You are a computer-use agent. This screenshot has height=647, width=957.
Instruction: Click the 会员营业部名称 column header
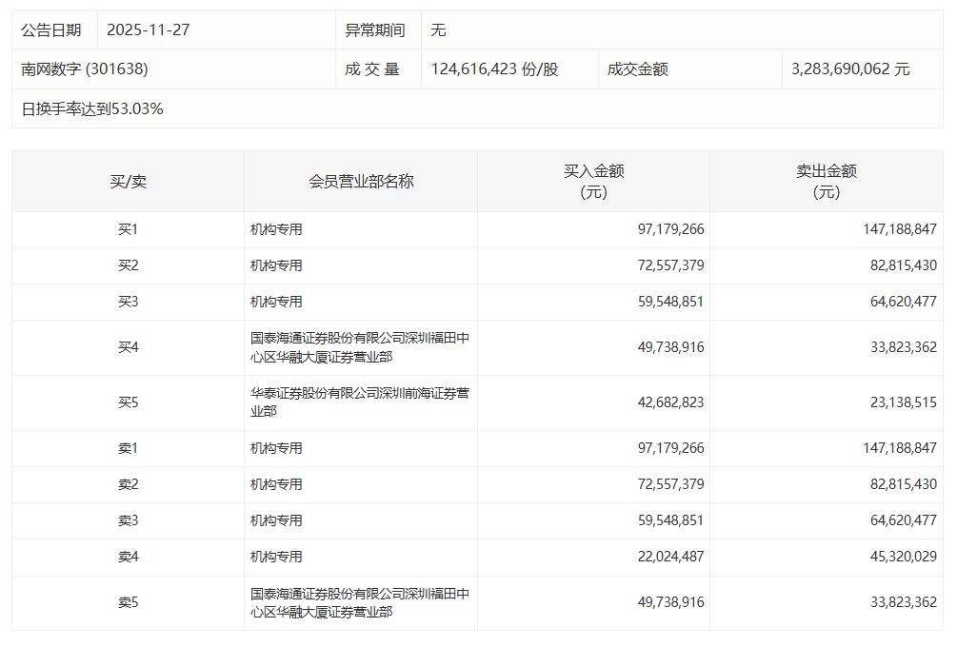[x=361, y=181]
